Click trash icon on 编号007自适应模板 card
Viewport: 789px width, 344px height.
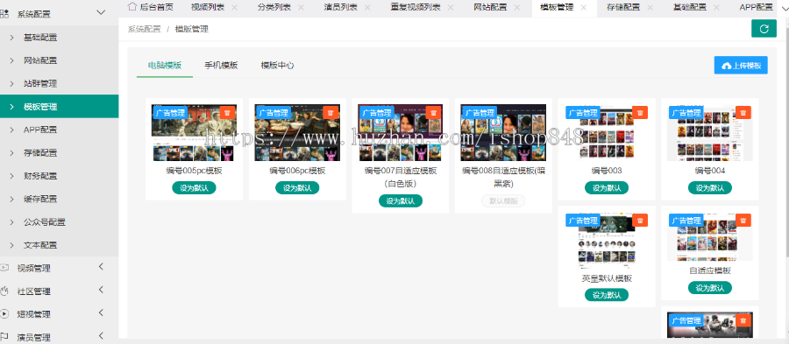point(434,113)
